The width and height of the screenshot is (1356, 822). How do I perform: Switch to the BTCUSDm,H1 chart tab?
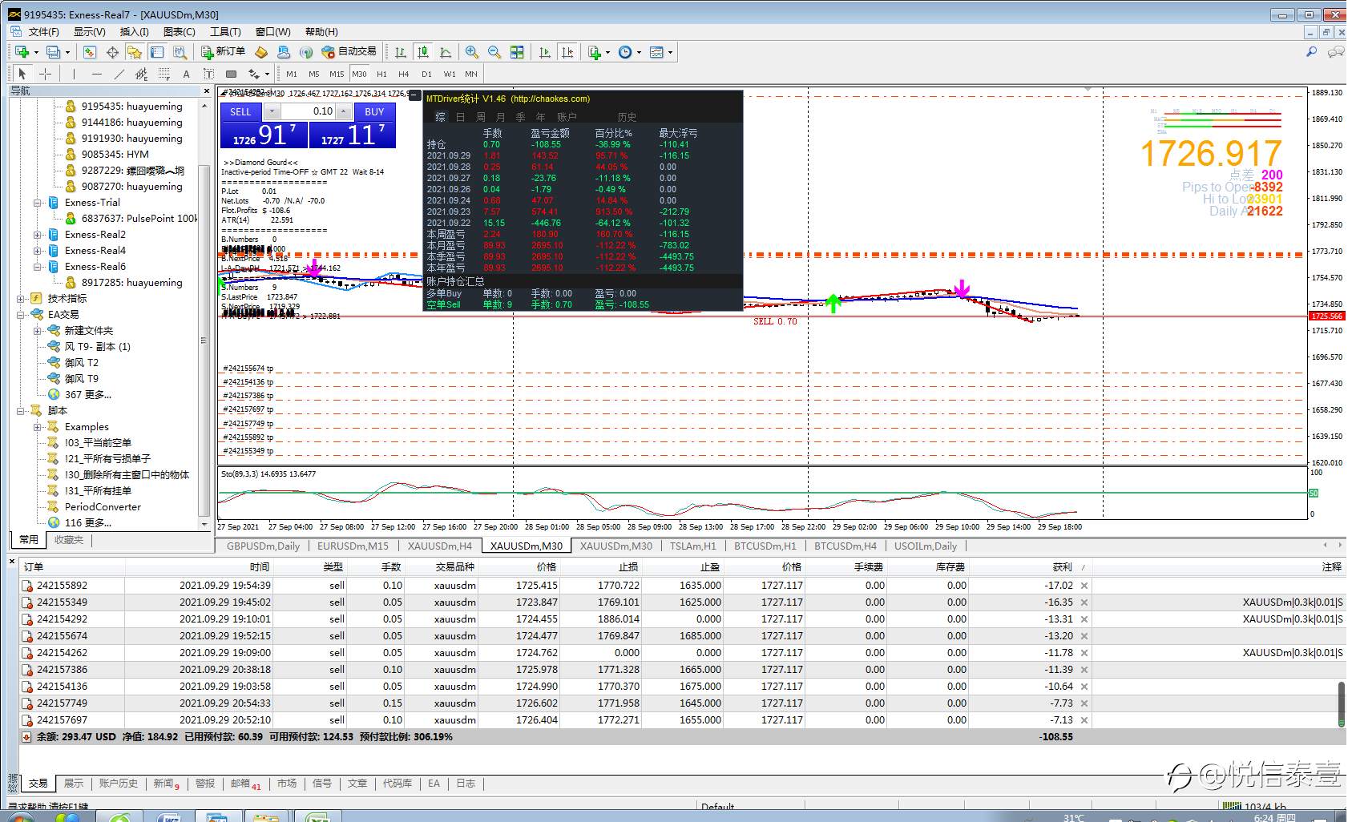[765, 546]
